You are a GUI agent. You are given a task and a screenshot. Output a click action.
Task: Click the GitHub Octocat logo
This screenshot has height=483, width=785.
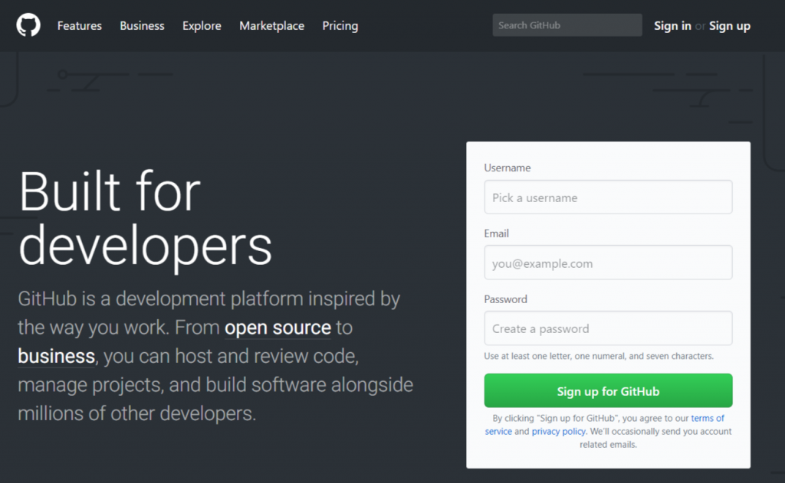click(28, 25)
